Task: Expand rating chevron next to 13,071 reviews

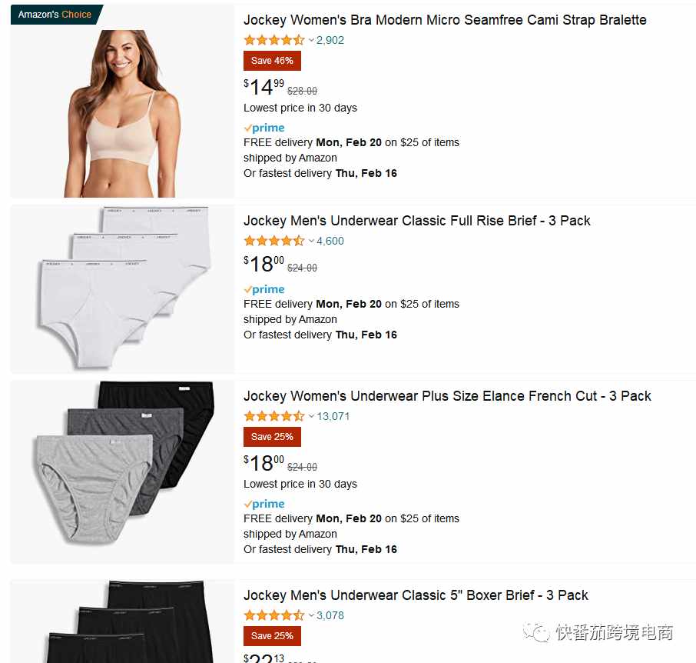Action: 311,417
